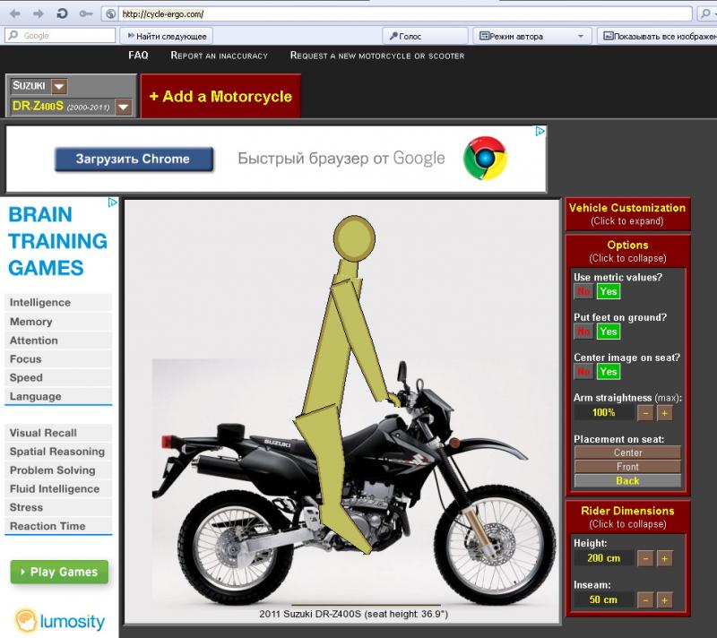Click the Google search input field
Screen dimensions: 717x638
pyautogui.click(x=60, y=35)
